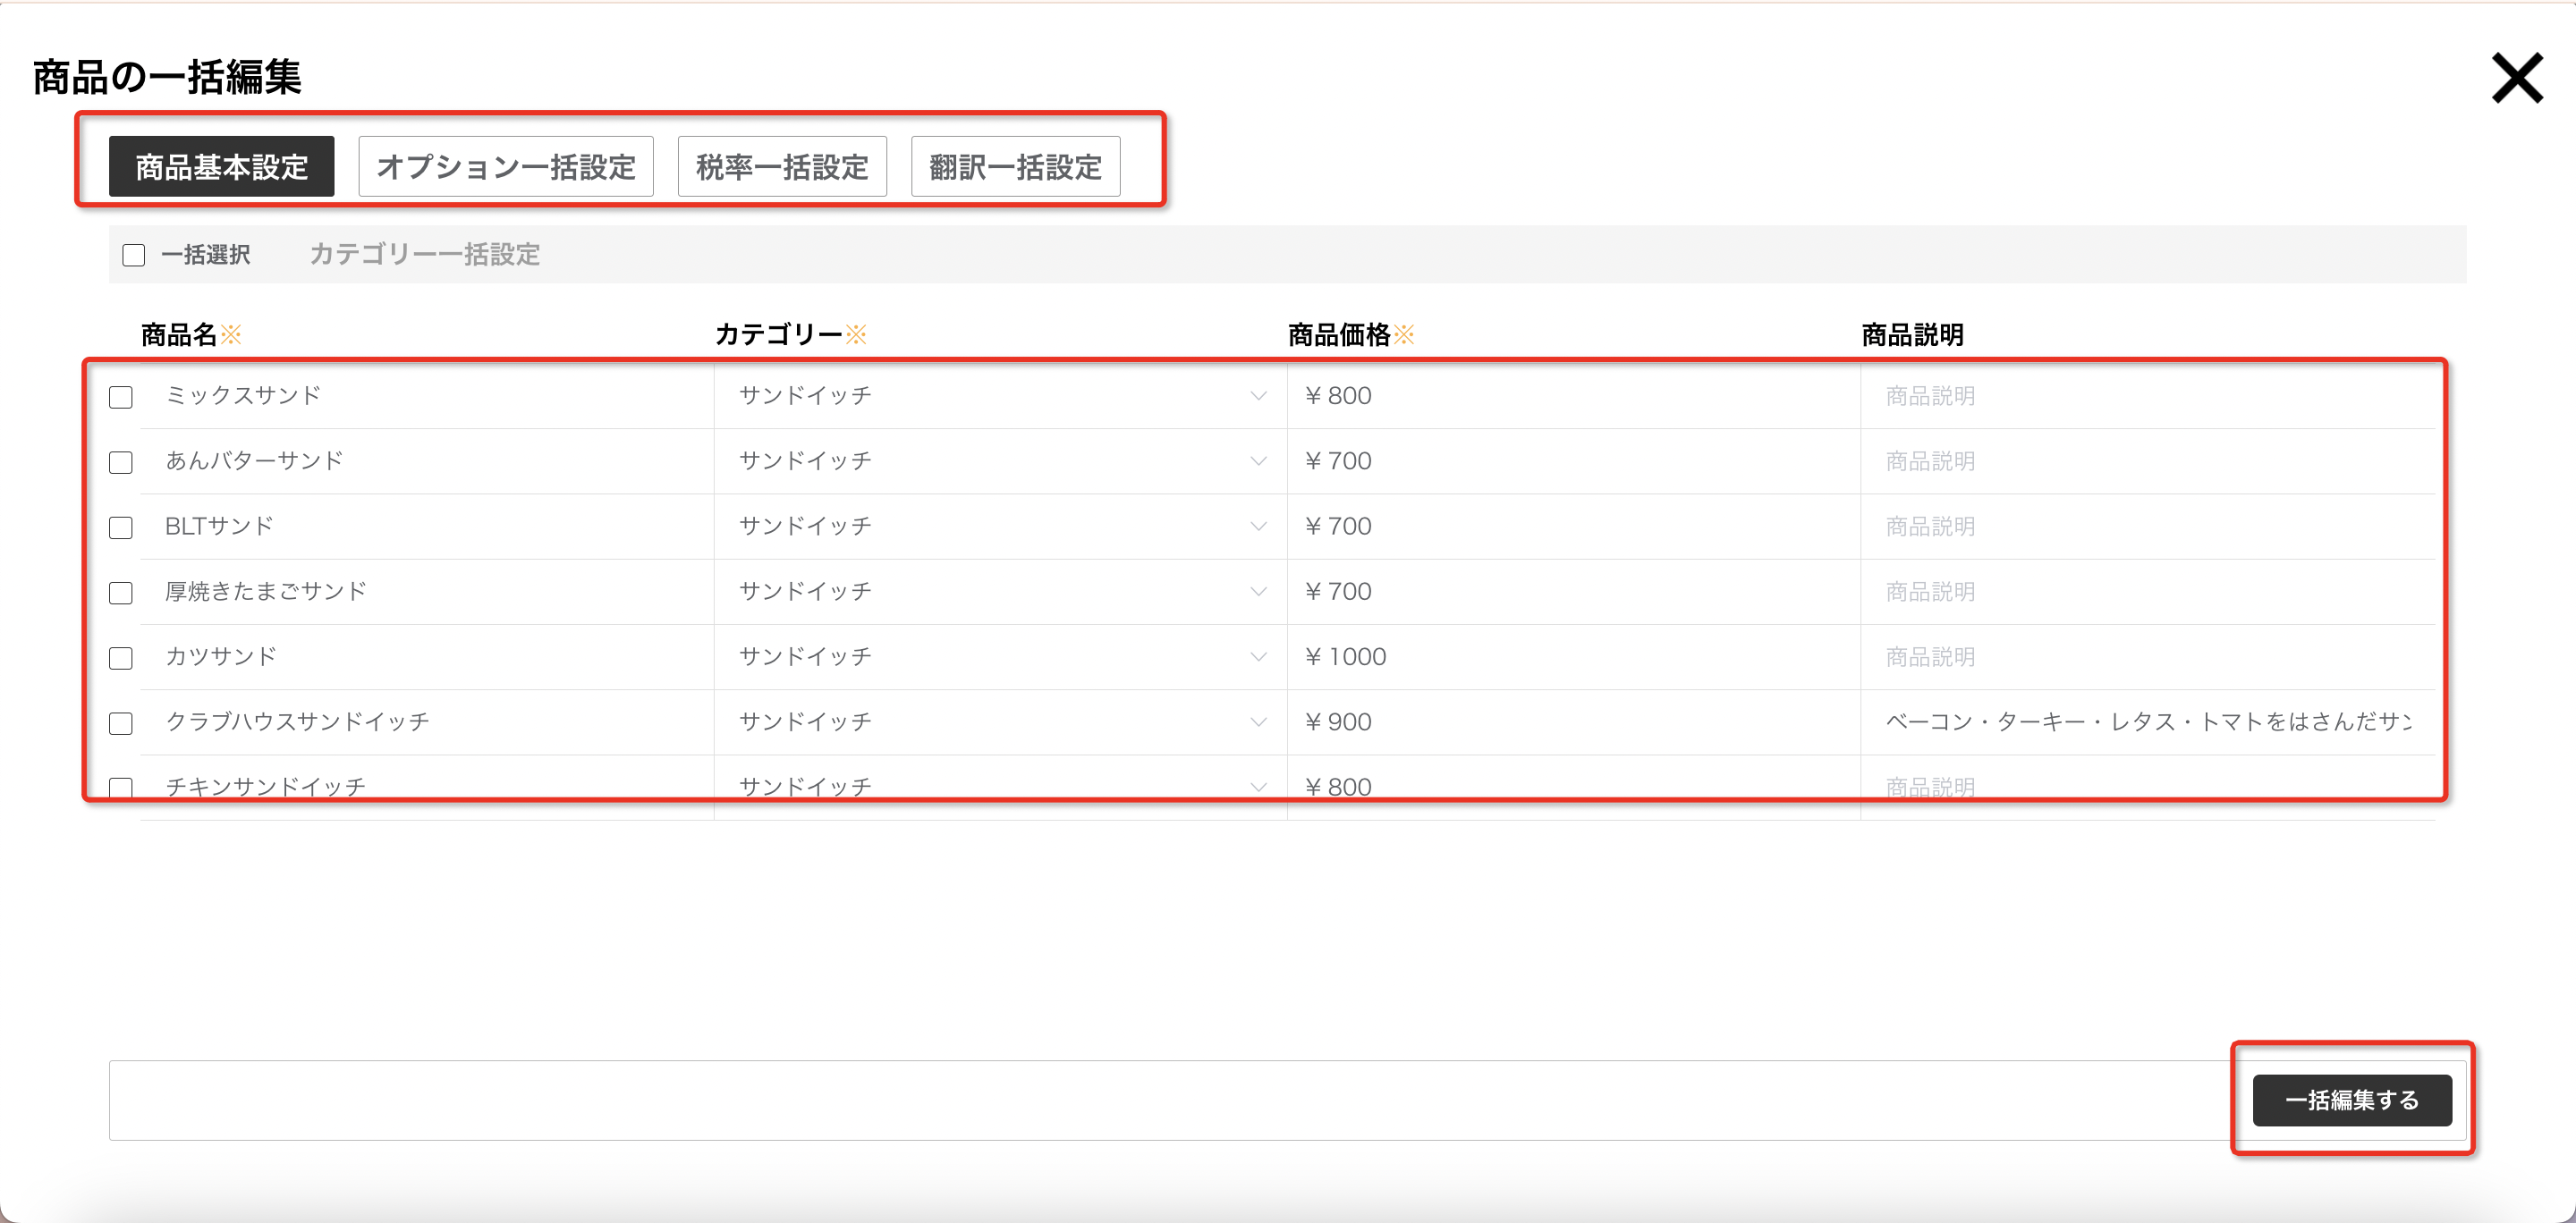Viewport: 2576px width, 1223px height.
Task: Click the 一括編集する button
Action: [x=2352, y=1101]
